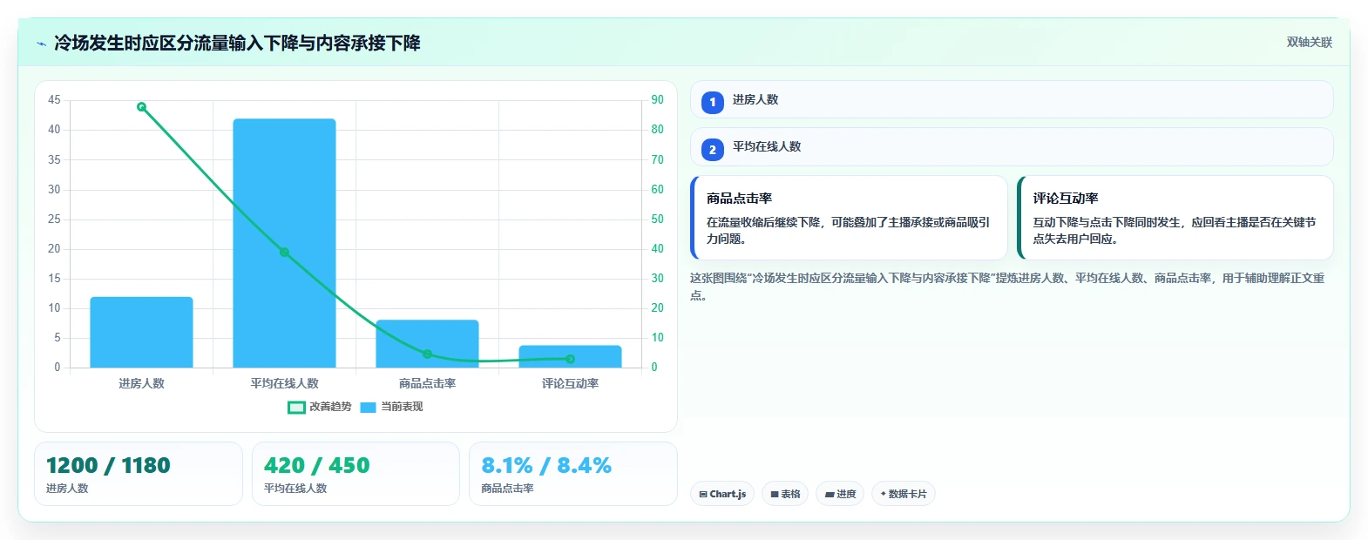Click the trend line point on 评论互动率
This screenshot has width=1368, height=540.
(x=570, y=359)
